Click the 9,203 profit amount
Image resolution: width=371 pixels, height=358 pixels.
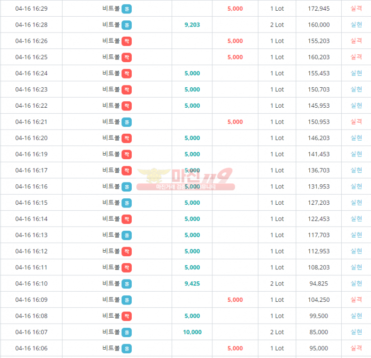click(192, 25)
